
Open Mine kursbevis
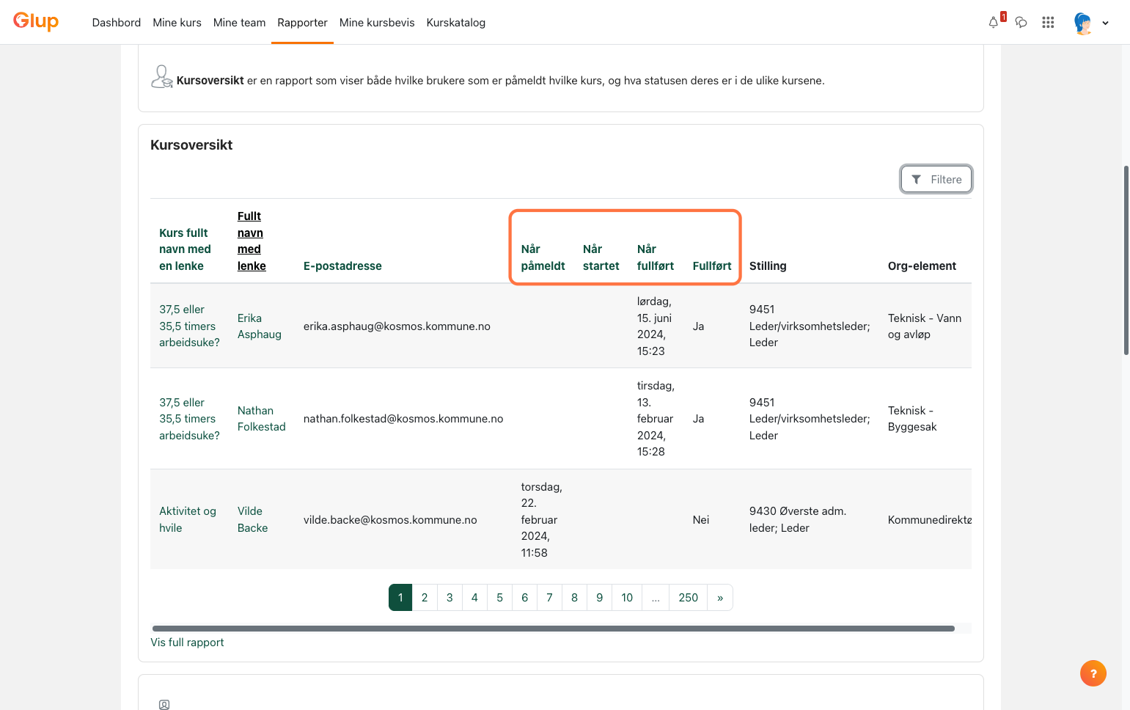pyautogui.click(x=377, y=23)
